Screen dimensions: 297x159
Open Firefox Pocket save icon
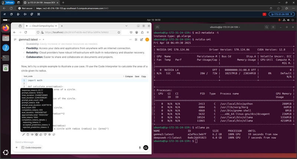tap(131, 32)
